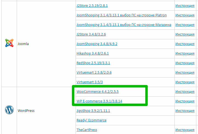Screen dimensions: 198x134
Task: Open Инструкция for JoomShopping 3.4.8/4.9.2
Action: pos(185,44)
